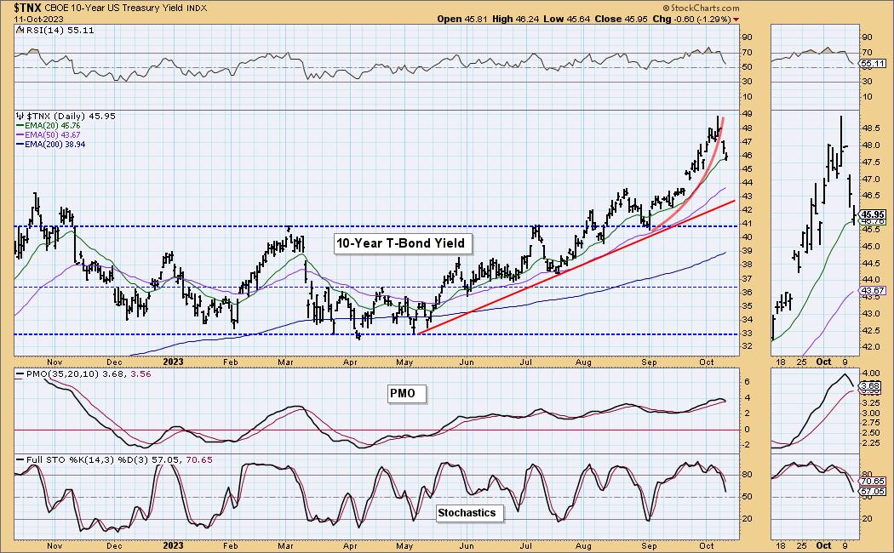Click the red down-arrow beside the Chg value
The width and height of the screenshot is (894, 553).
point(736,20)
